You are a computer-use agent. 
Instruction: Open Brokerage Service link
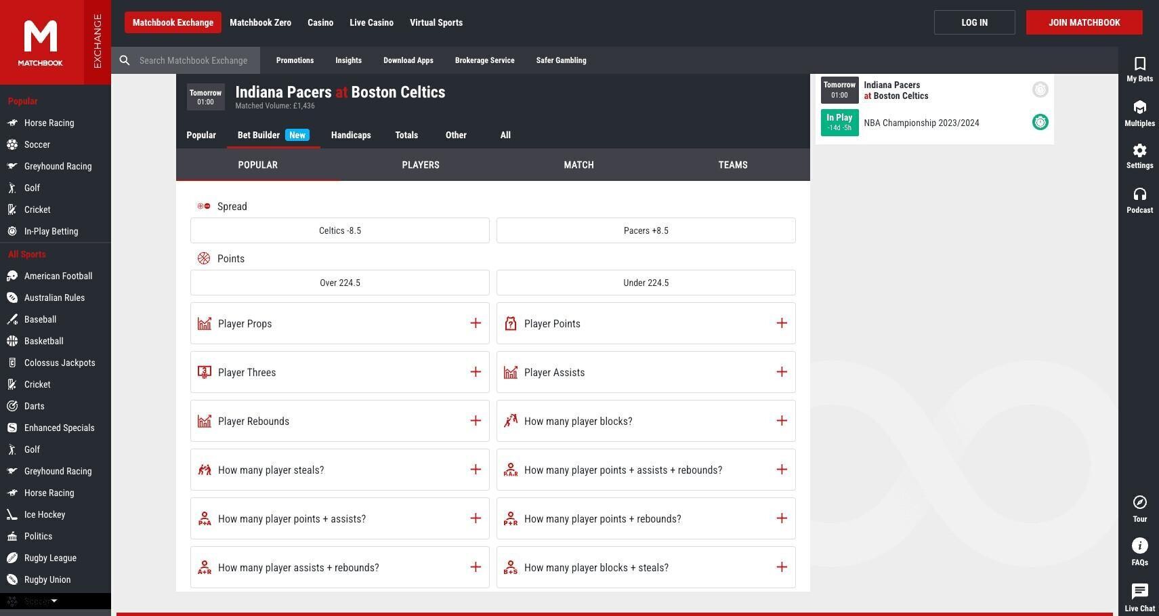[x=484, y=60]
